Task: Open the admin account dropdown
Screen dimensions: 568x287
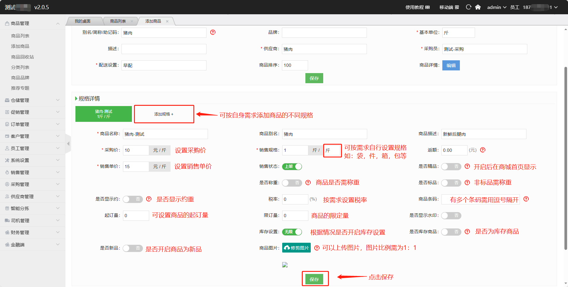Action: (x=496, y=7)
